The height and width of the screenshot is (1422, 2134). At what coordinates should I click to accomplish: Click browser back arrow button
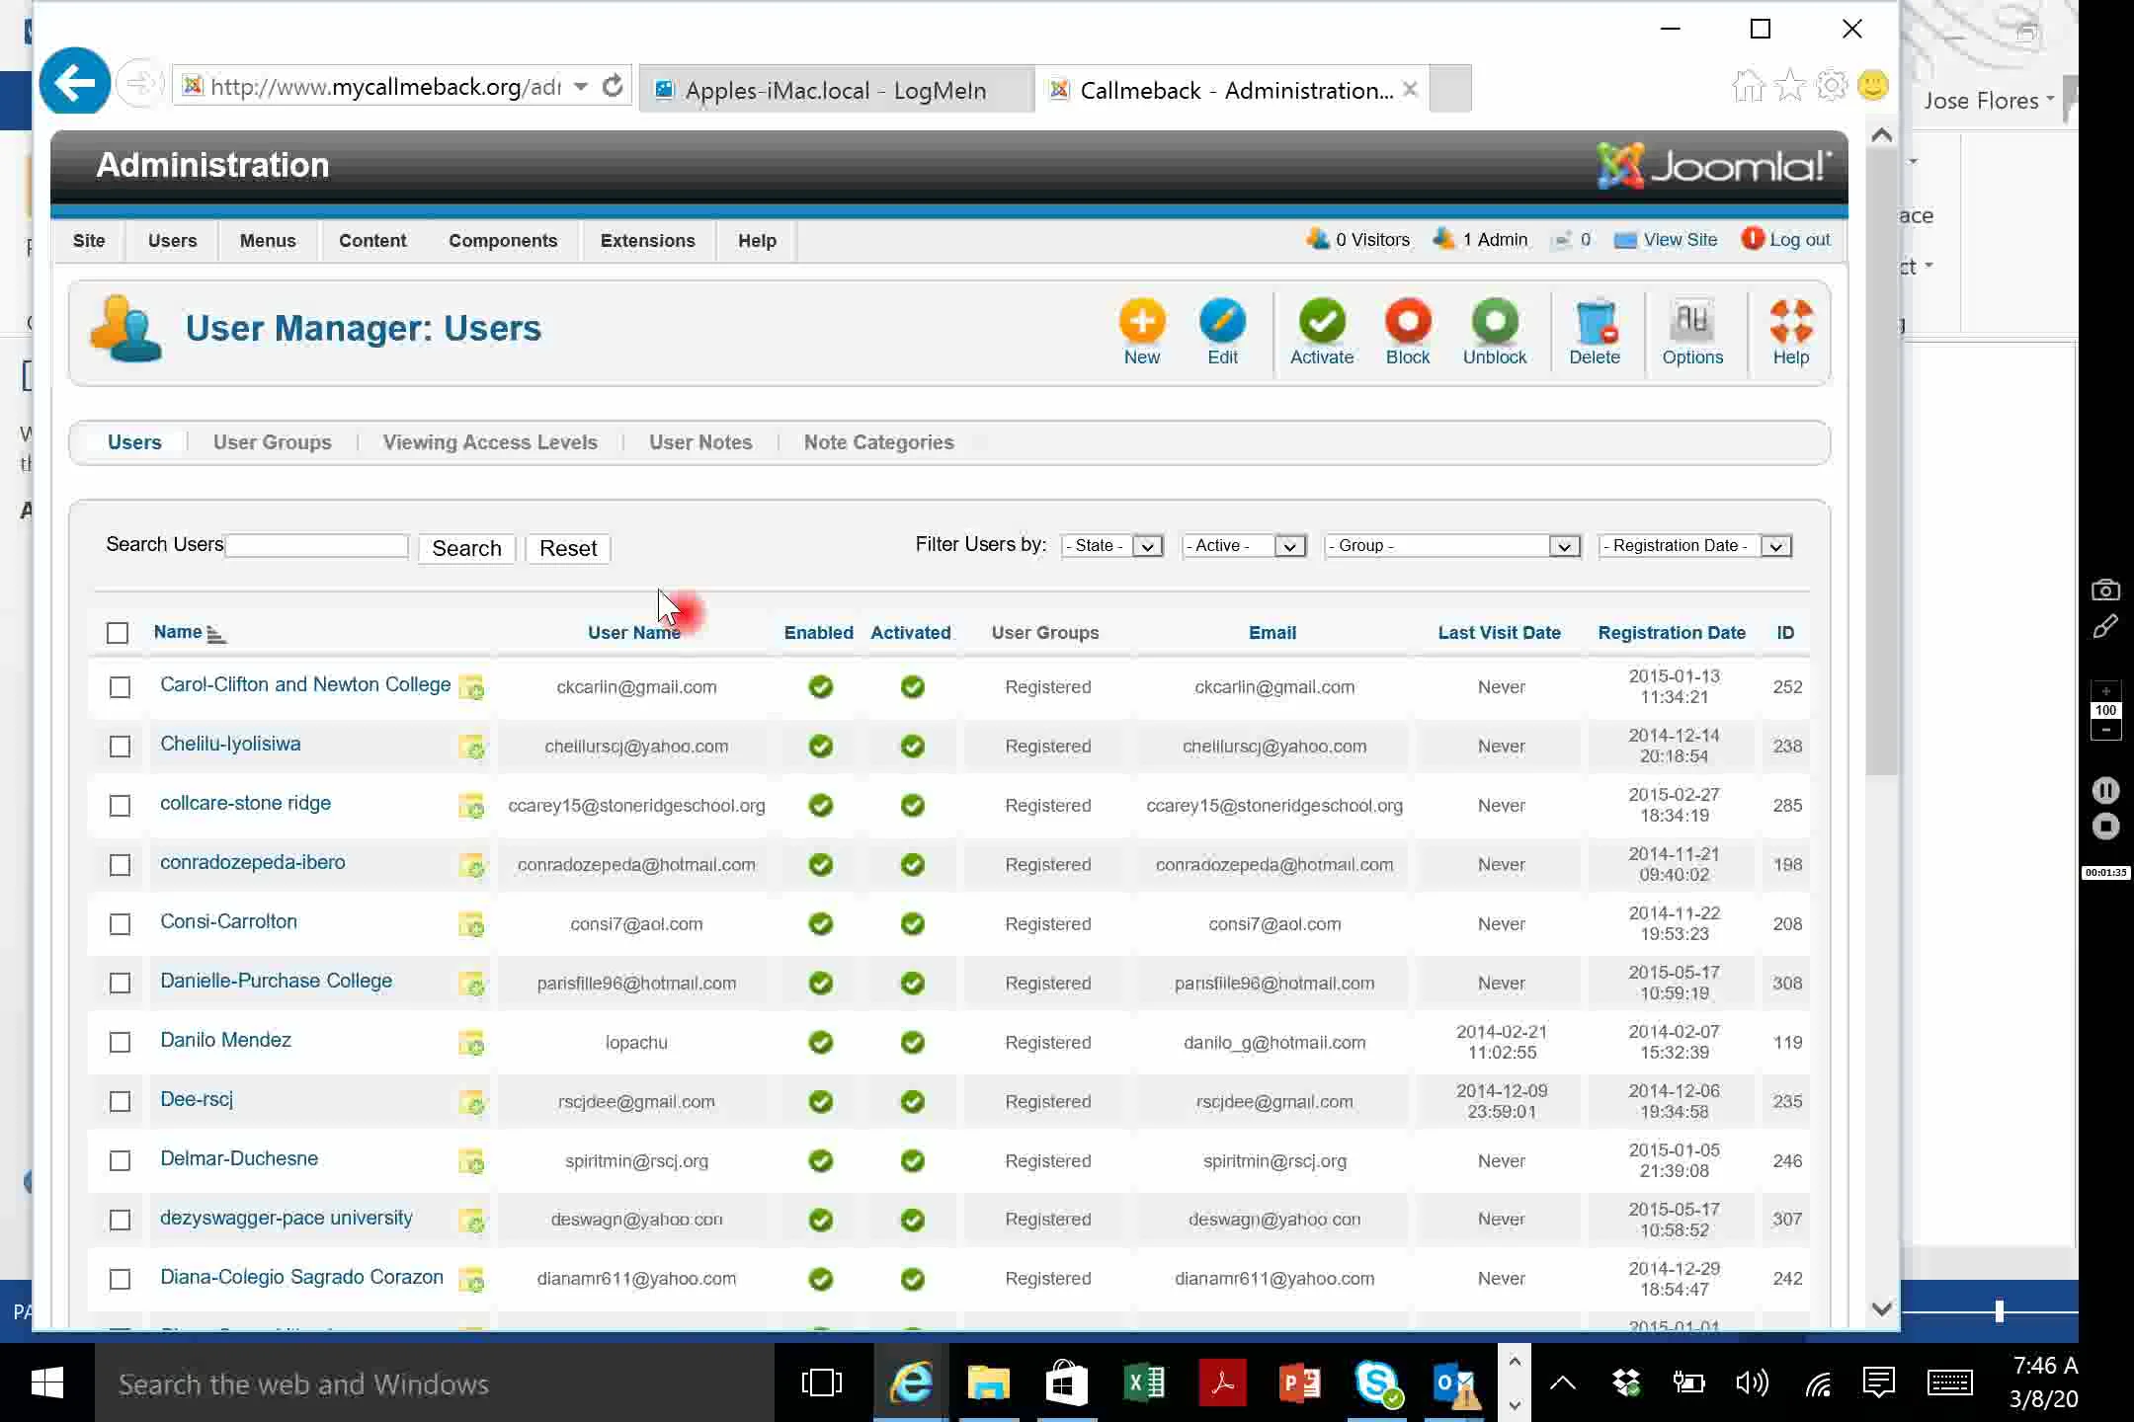point(74,83)
